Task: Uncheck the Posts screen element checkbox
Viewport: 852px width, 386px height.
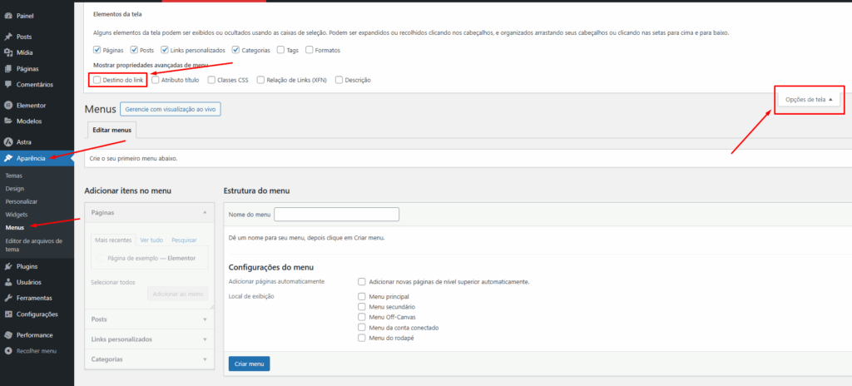Action: click(x=134, y=50)
